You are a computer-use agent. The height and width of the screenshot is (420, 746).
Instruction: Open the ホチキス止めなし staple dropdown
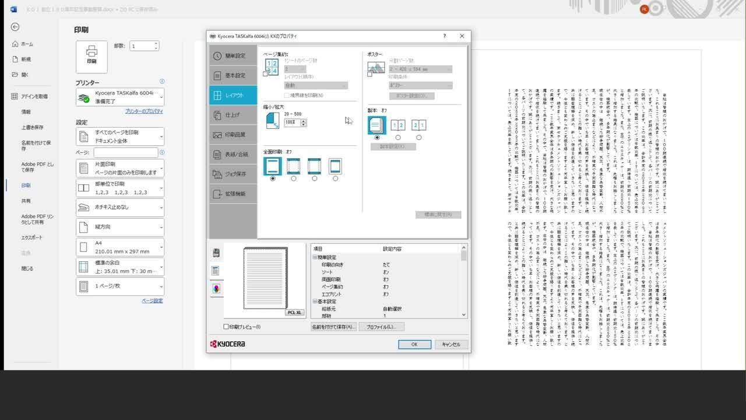click(x=120, y=208)
